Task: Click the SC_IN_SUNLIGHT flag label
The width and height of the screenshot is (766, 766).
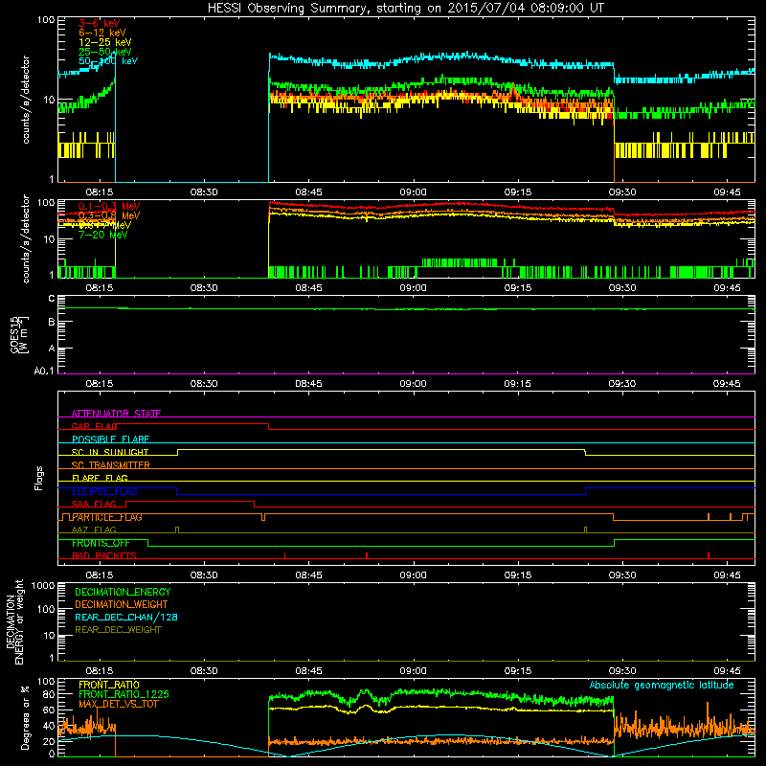Action: coord(110,452)
